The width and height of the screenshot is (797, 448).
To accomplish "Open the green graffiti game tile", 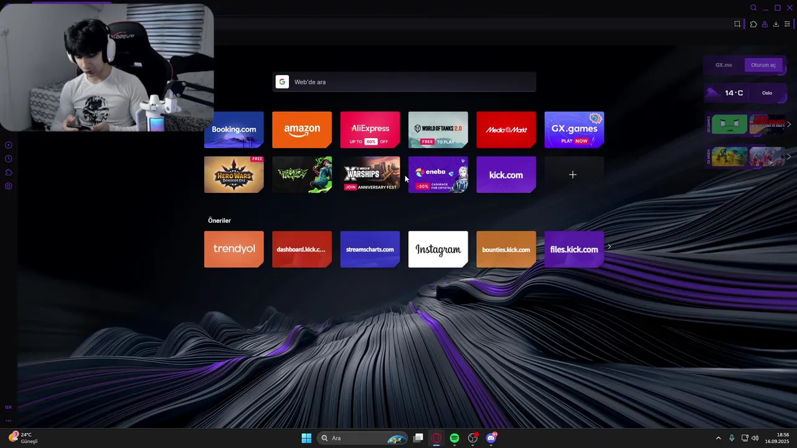I will tap(302, 175).
